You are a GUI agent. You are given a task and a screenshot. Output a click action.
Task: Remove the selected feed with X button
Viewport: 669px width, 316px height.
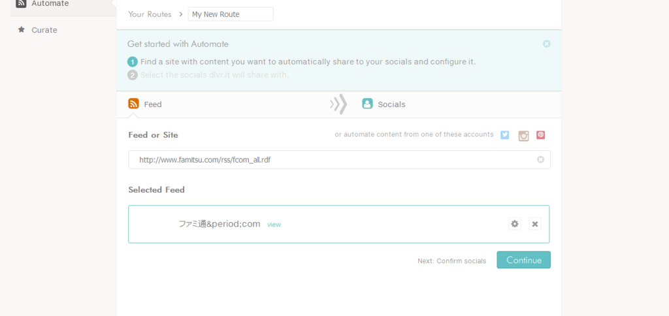coord(535,224)
